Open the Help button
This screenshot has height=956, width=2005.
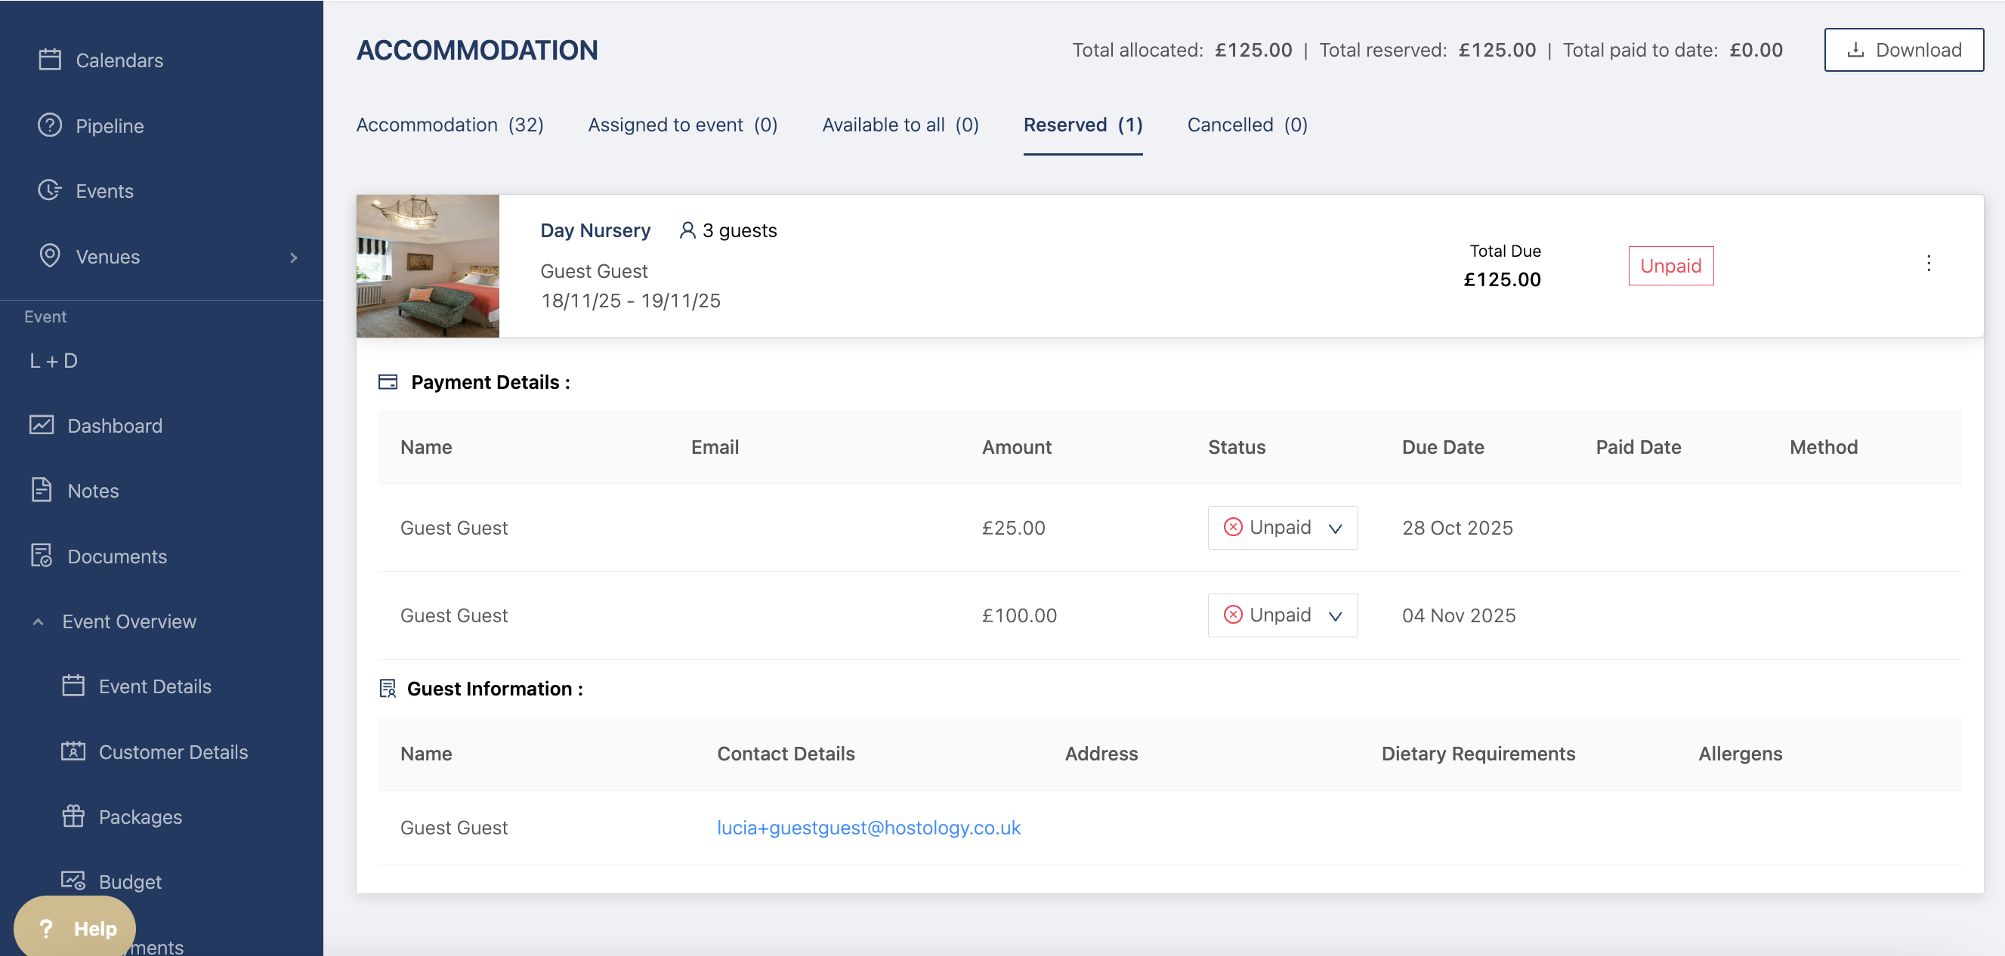pyautogui.click(x=76, y=928)
